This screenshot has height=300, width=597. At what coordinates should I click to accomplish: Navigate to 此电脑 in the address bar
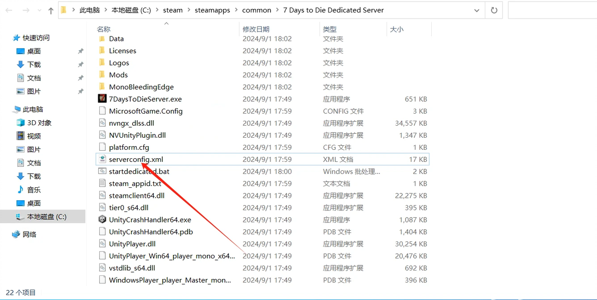click(90, 11)
